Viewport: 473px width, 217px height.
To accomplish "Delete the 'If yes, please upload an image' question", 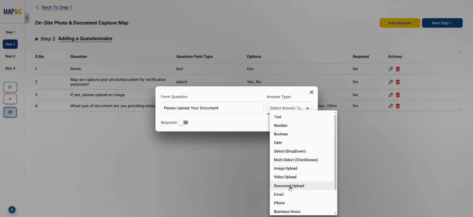I will 398,95.
